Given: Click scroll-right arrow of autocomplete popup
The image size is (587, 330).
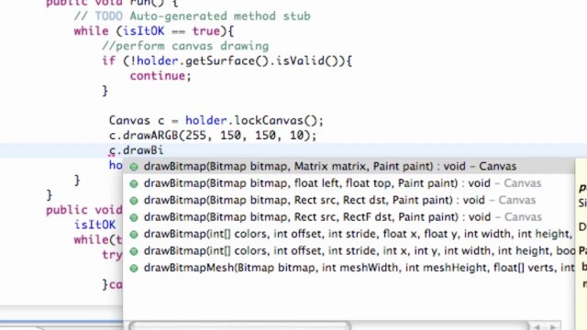Looking at the screenshot, I should click(x=554, y=326).
